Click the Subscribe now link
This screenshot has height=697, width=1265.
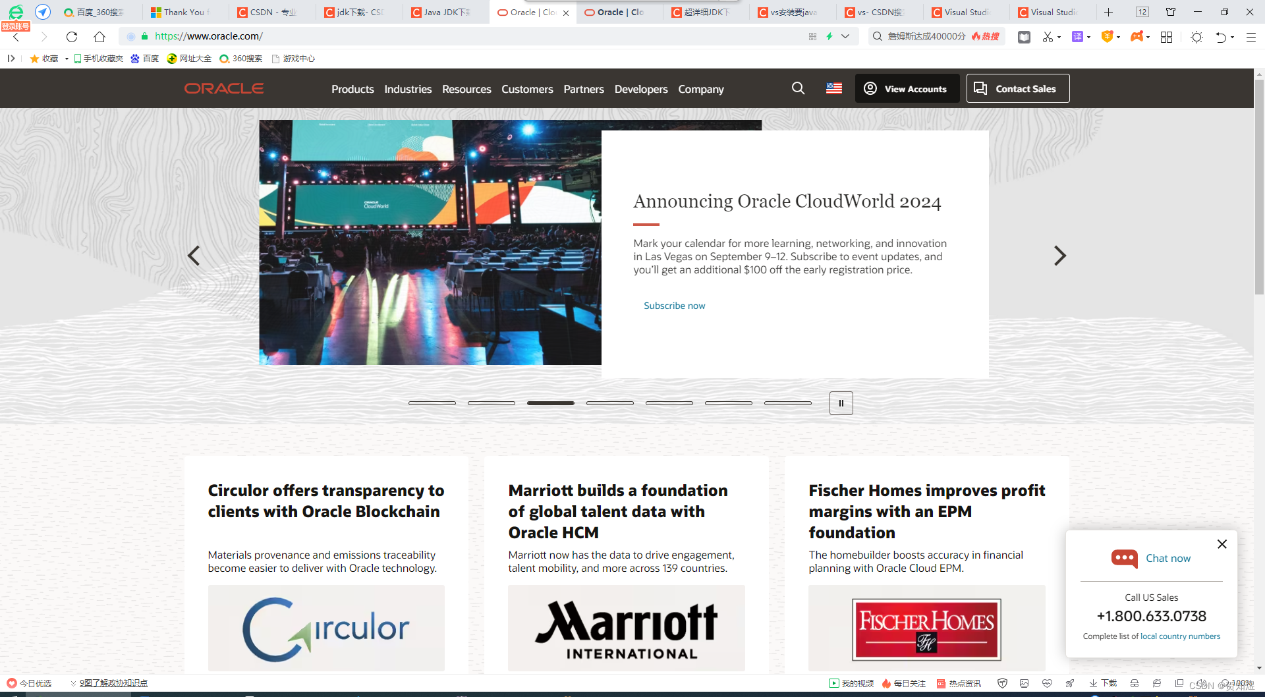[x=674, y=306]
